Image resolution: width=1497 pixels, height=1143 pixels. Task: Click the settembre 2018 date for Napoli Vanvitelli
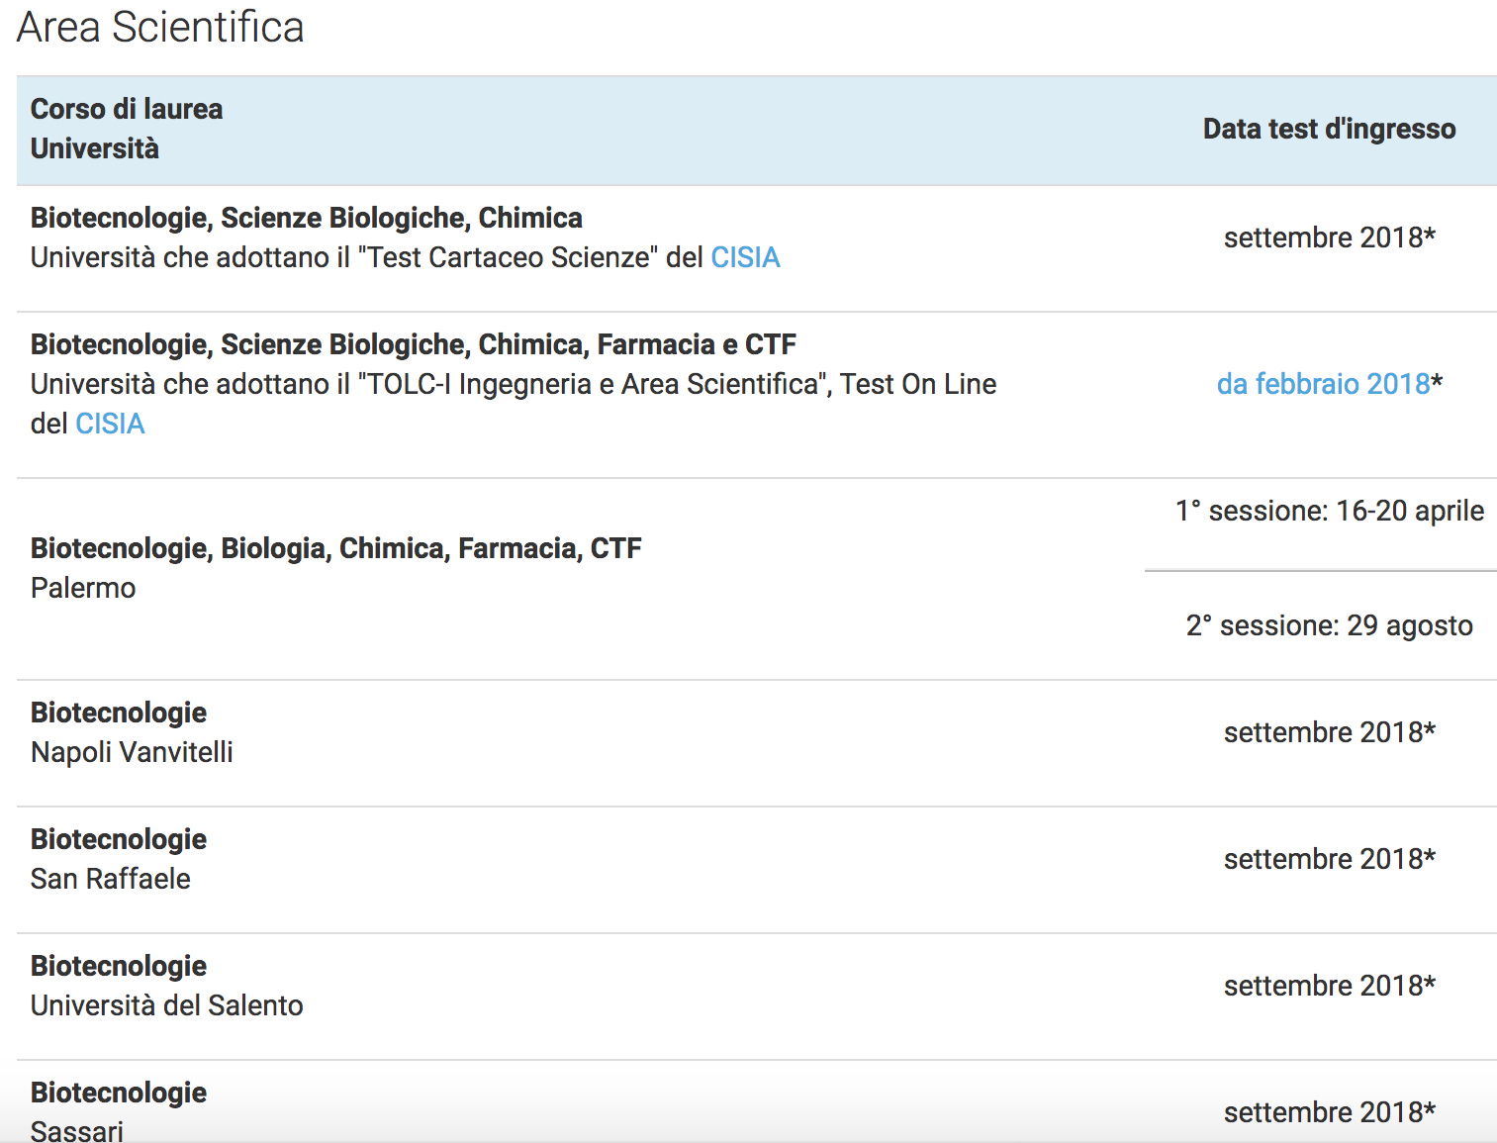pyautogui.click(x=1329, y=732)
